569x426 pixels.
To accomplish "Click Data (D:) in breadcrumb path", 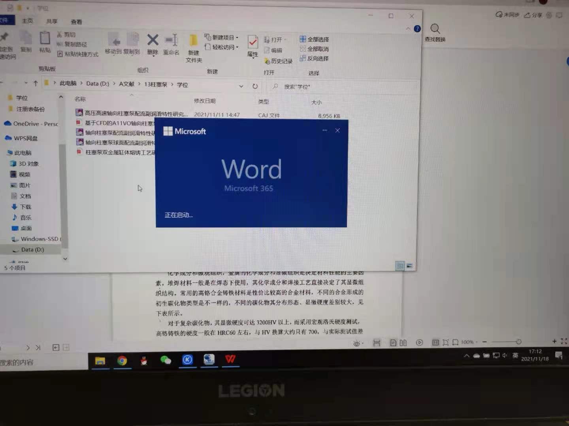I will (x=98, y=84).
